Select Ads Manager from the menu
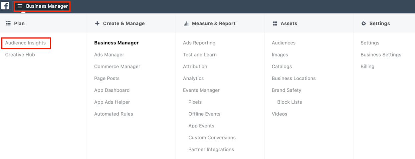415x159 pixels. pos(109,55)
